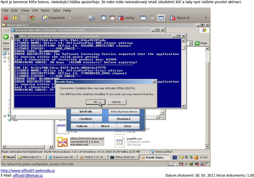Click the Standard button in O2ACK
The width and height of the screenshot is (254, 178).
pyautogui.click(x=124, y=119)
